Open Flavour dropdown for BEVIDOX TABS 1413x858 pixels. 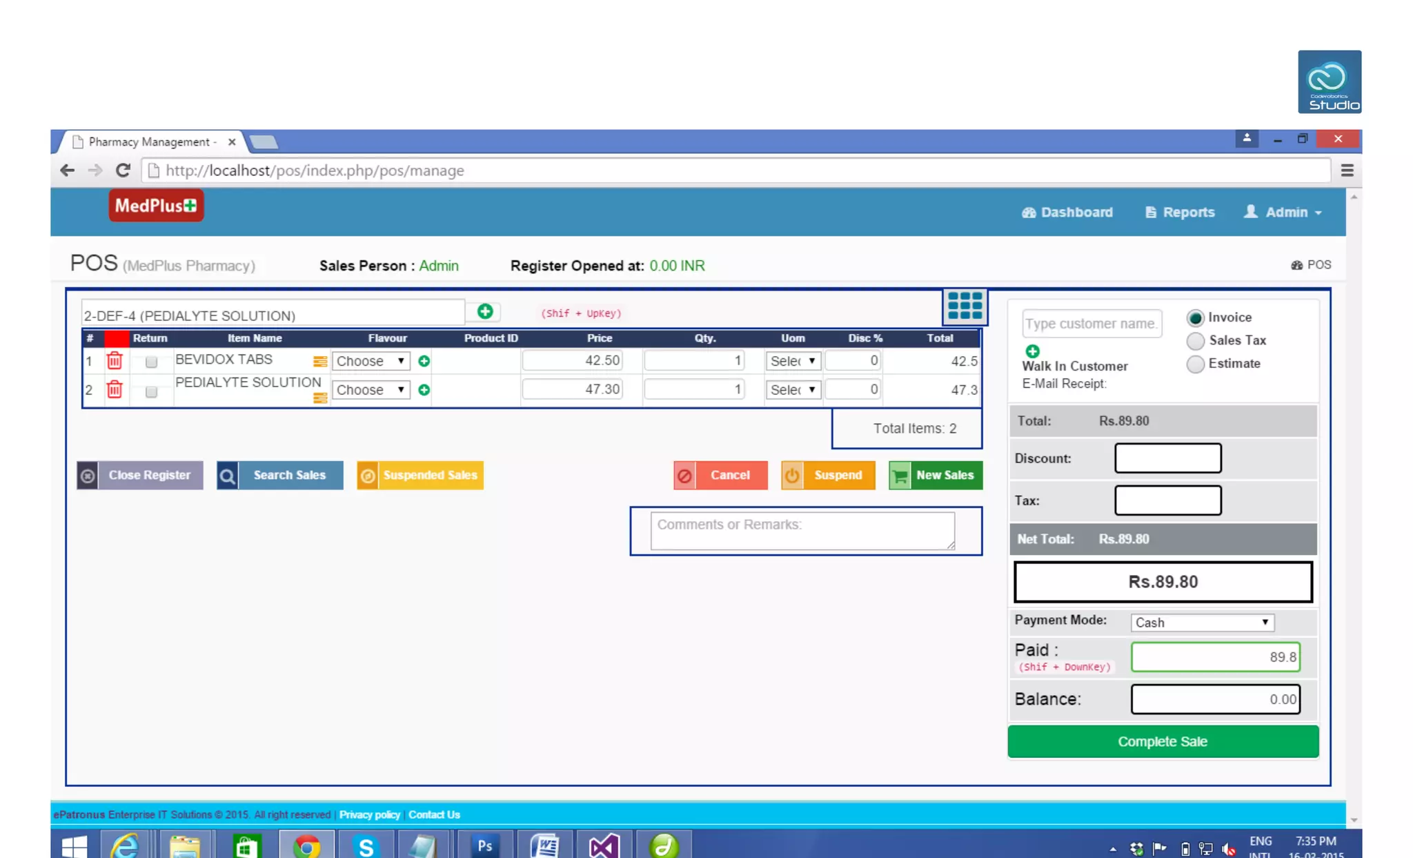[370, 361]
